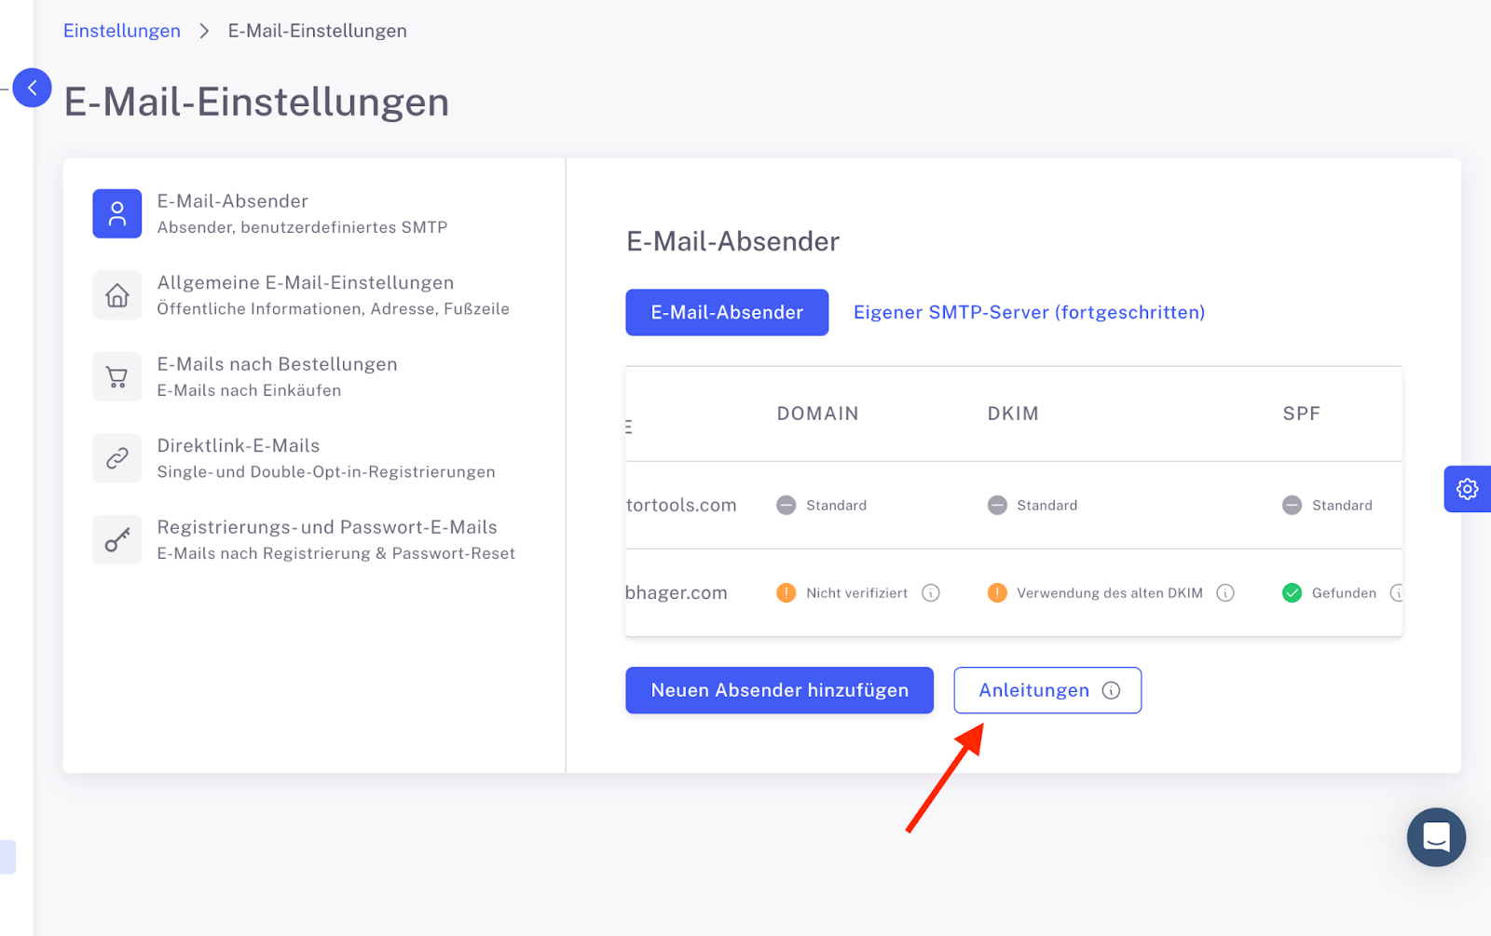Select the house icon for general email settings
1491x936 pixels.
[117, 295]
